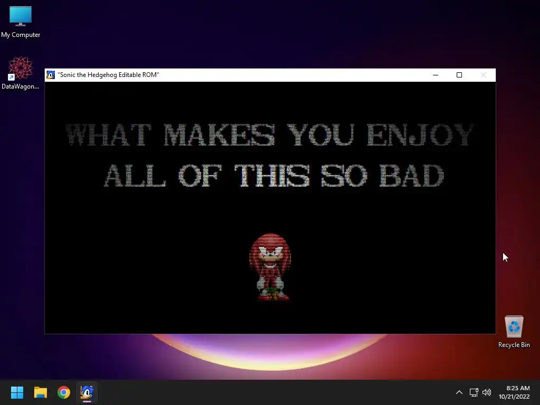
Task: Close the Sonic the Hedgehog Editable ROM window
Action: pyautogui.click(x=484, y=75)
